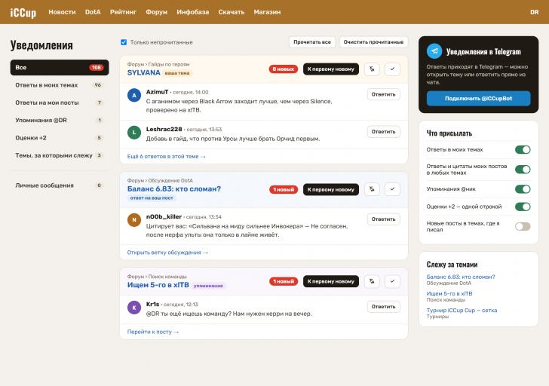Mark Баланс 6.83 topic as read
The height and width of the screenshot is (386, 549).
click(x=392, y=189)
